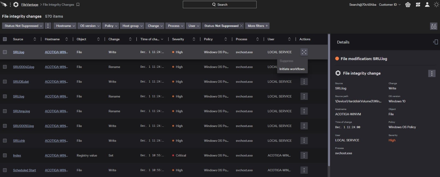440x177 pixels.
Task: Click the column layout toggle icon
Action: coord(433,26)
